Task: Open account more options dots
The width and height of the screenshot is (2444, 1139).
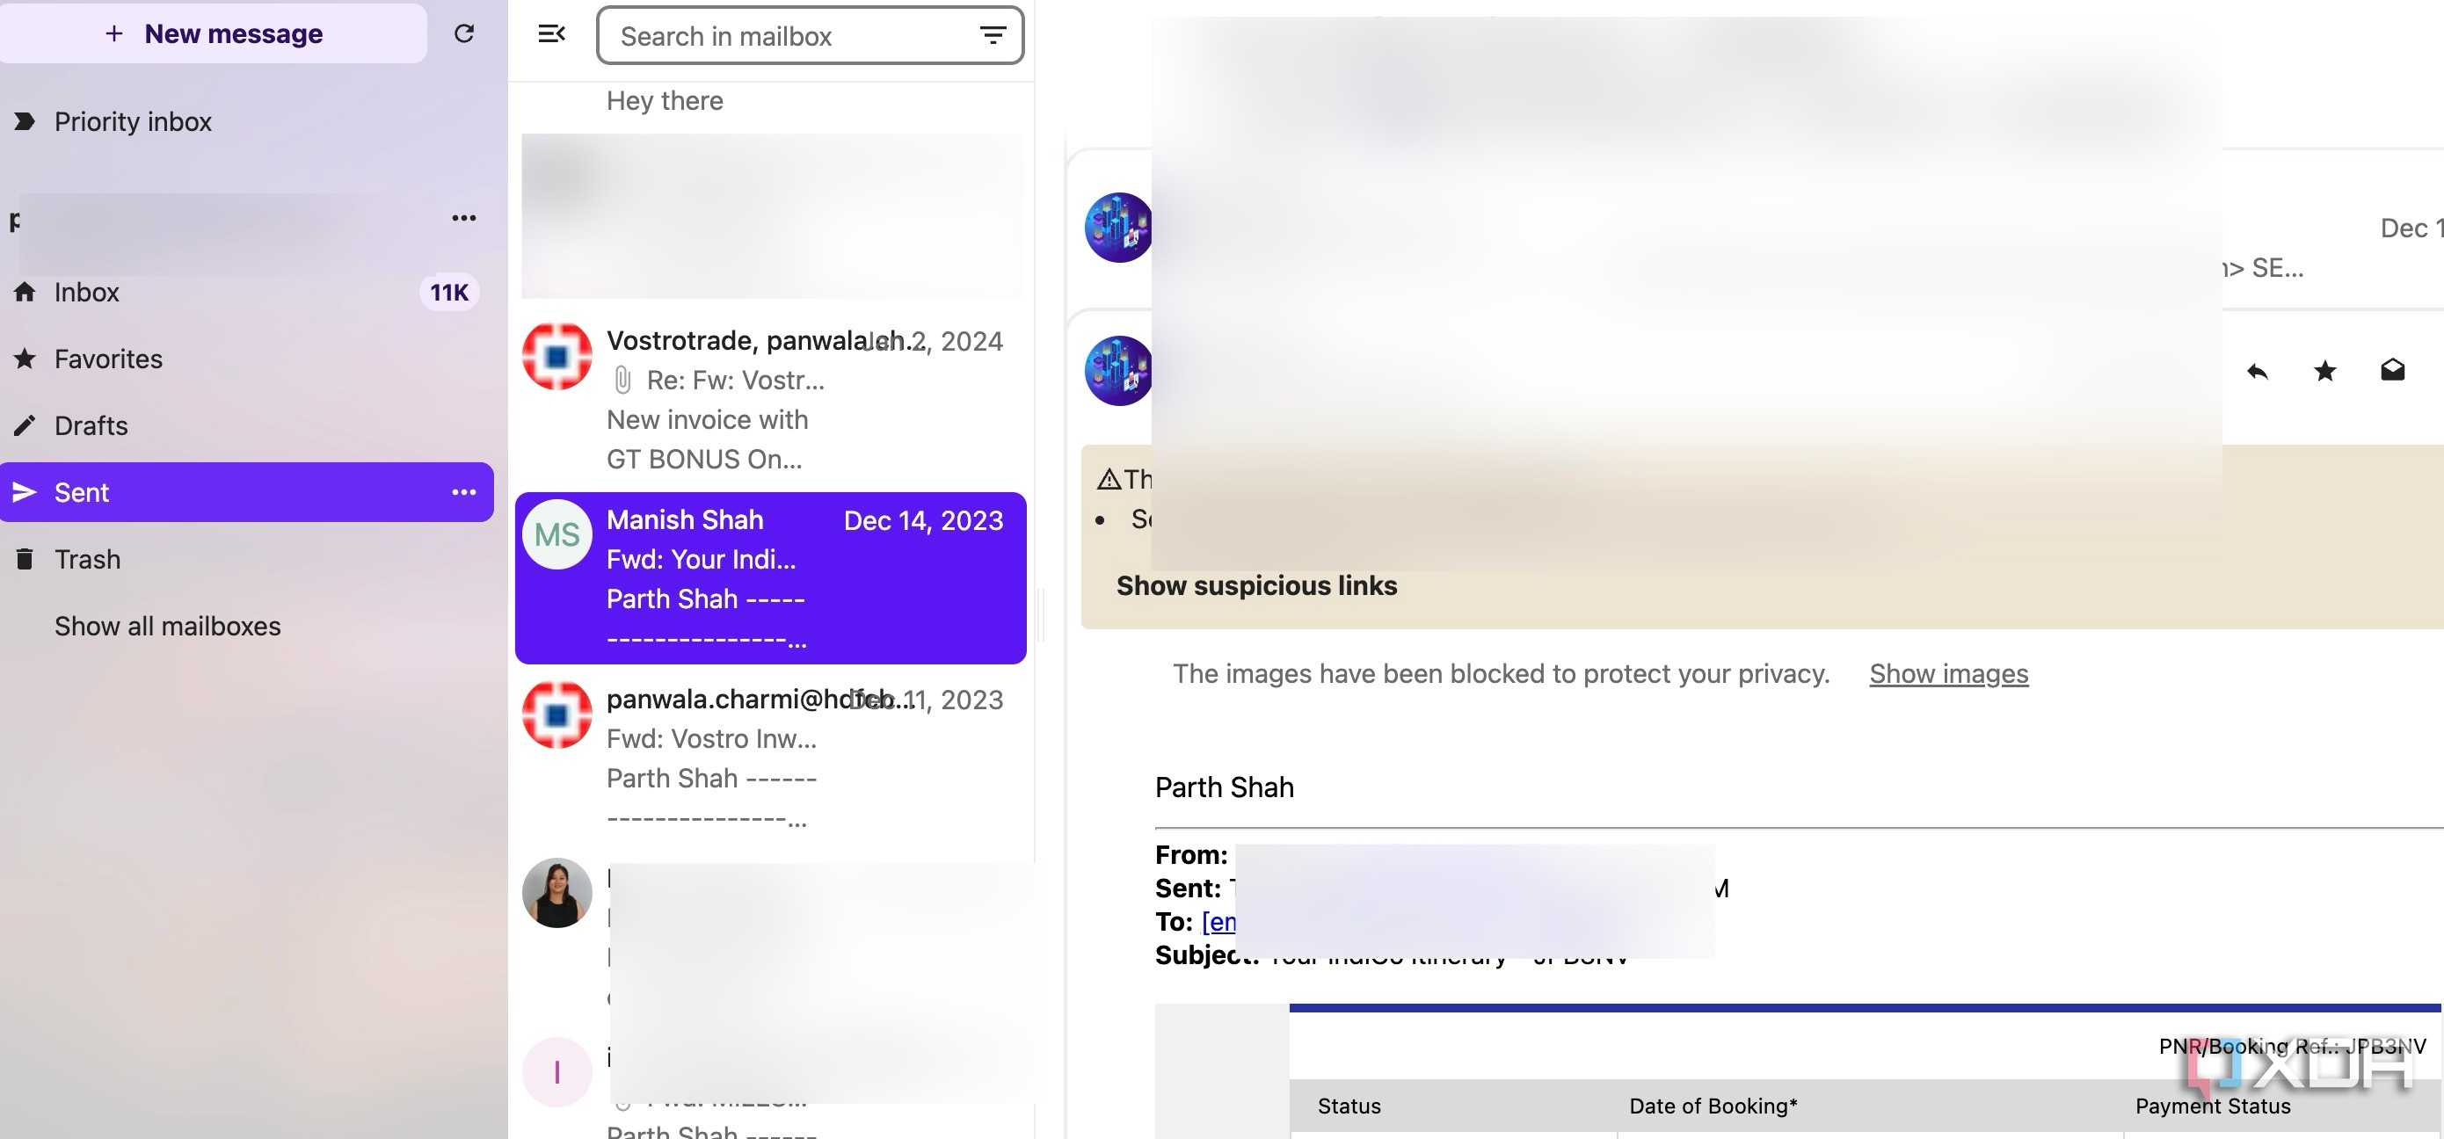Action: [464, 218]
